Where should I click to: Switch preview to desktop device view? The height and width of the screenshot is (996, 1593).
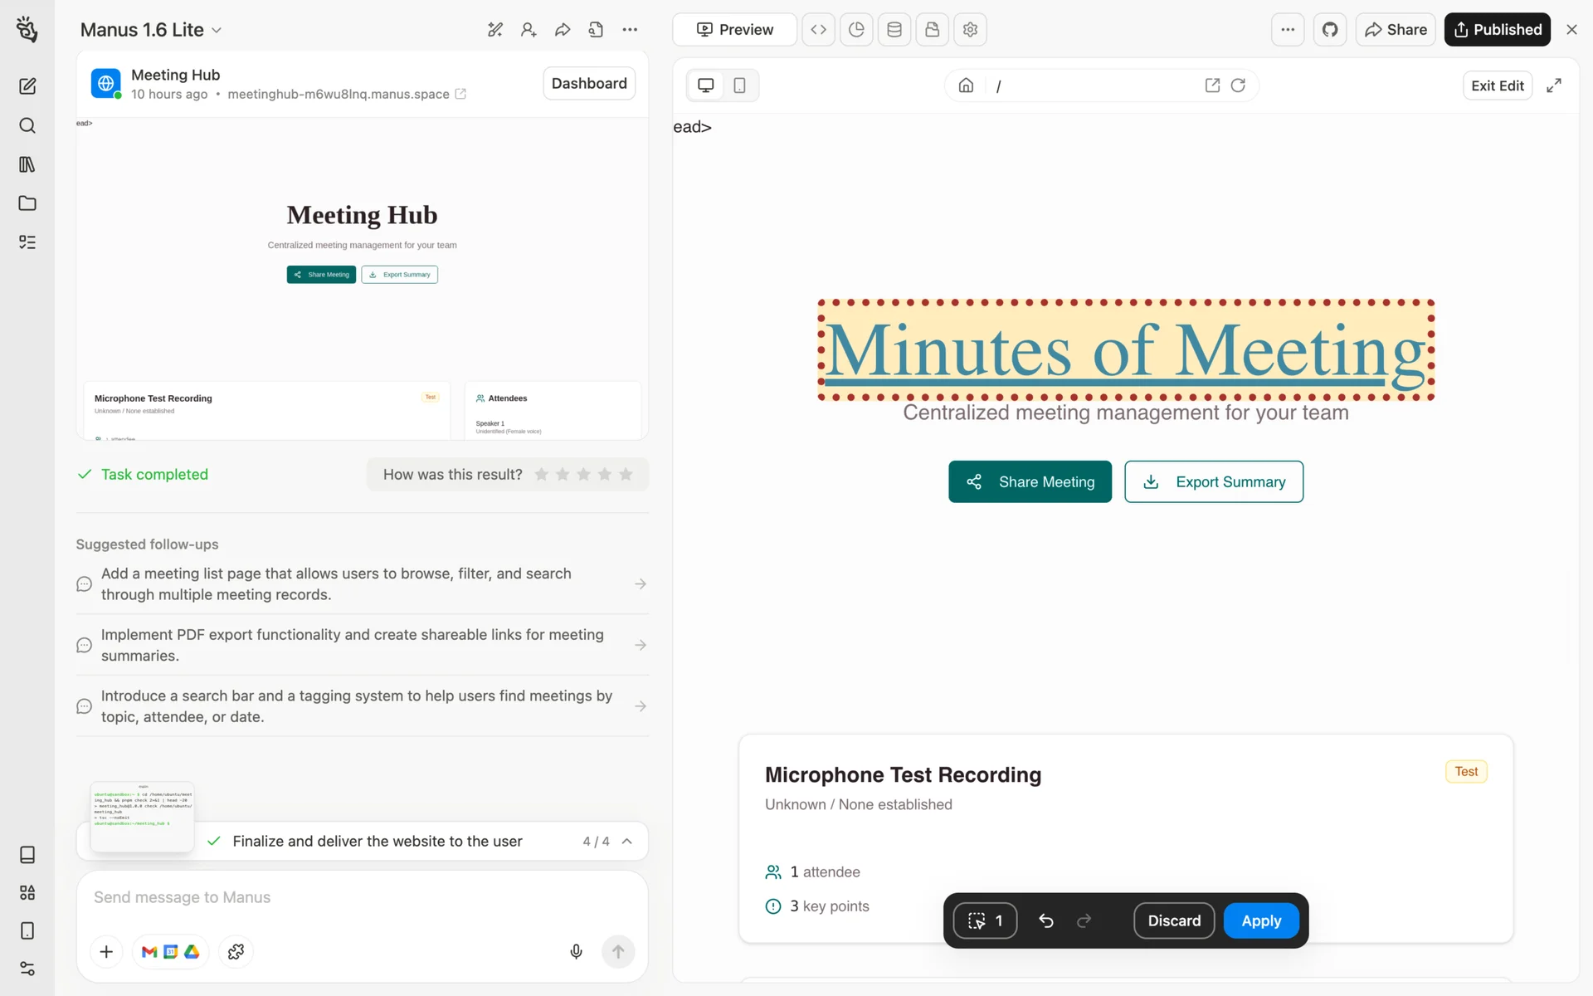tap(705, 85)
